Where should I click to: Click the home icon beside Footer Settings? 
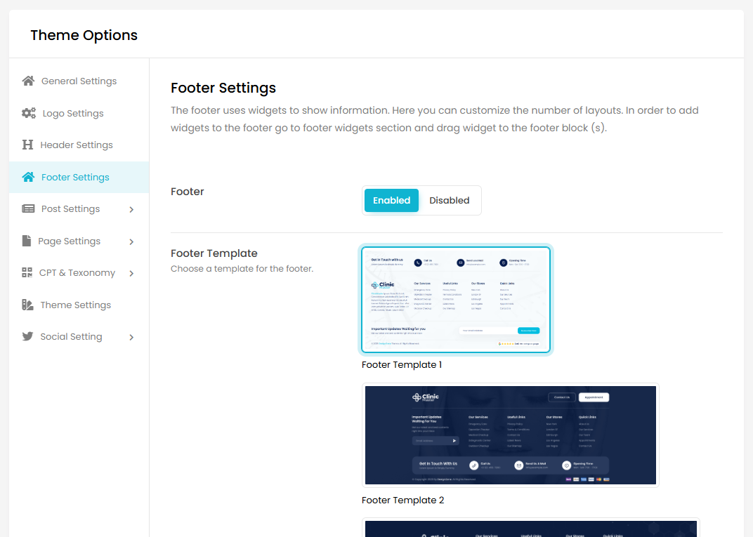tap(28, 177)
